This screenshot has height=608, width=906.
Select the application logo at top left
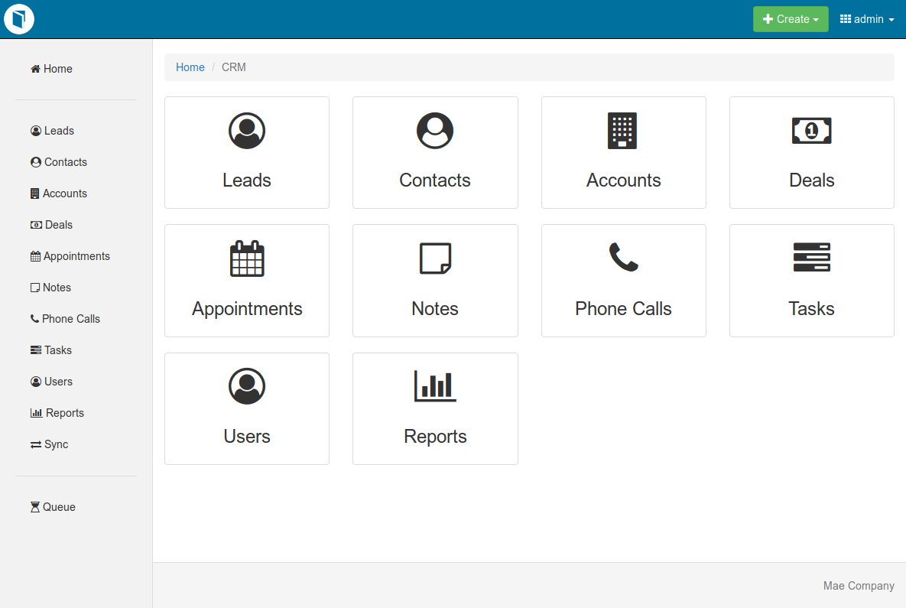point(18,18)
